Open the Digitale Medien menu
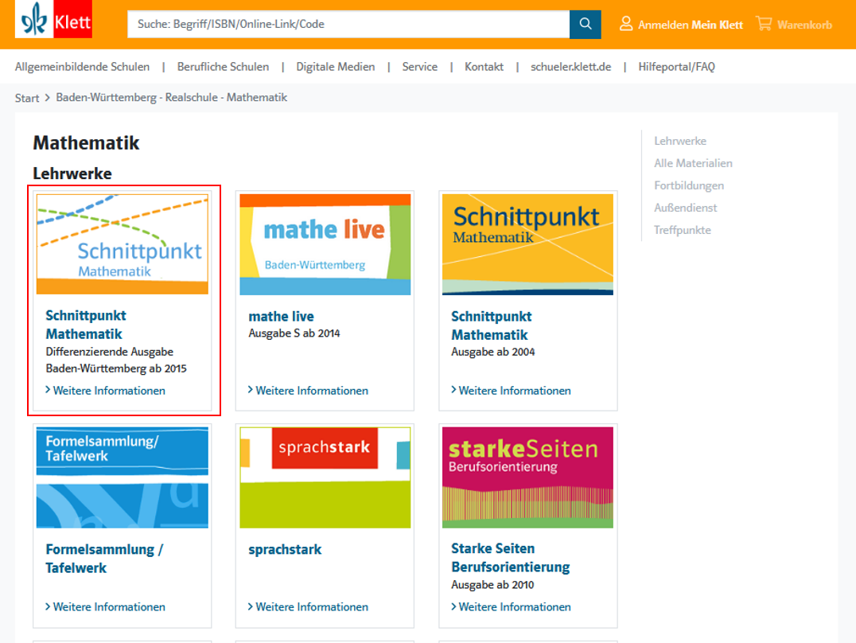856x643 pixels. click(335, 67)
